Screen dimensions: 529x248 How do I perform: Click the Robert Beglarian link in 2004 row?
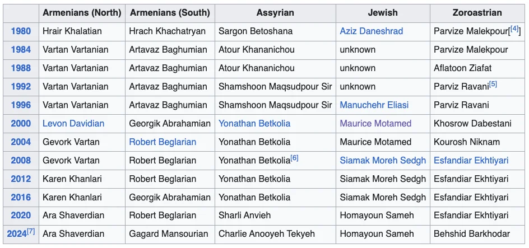coord(163,142)
